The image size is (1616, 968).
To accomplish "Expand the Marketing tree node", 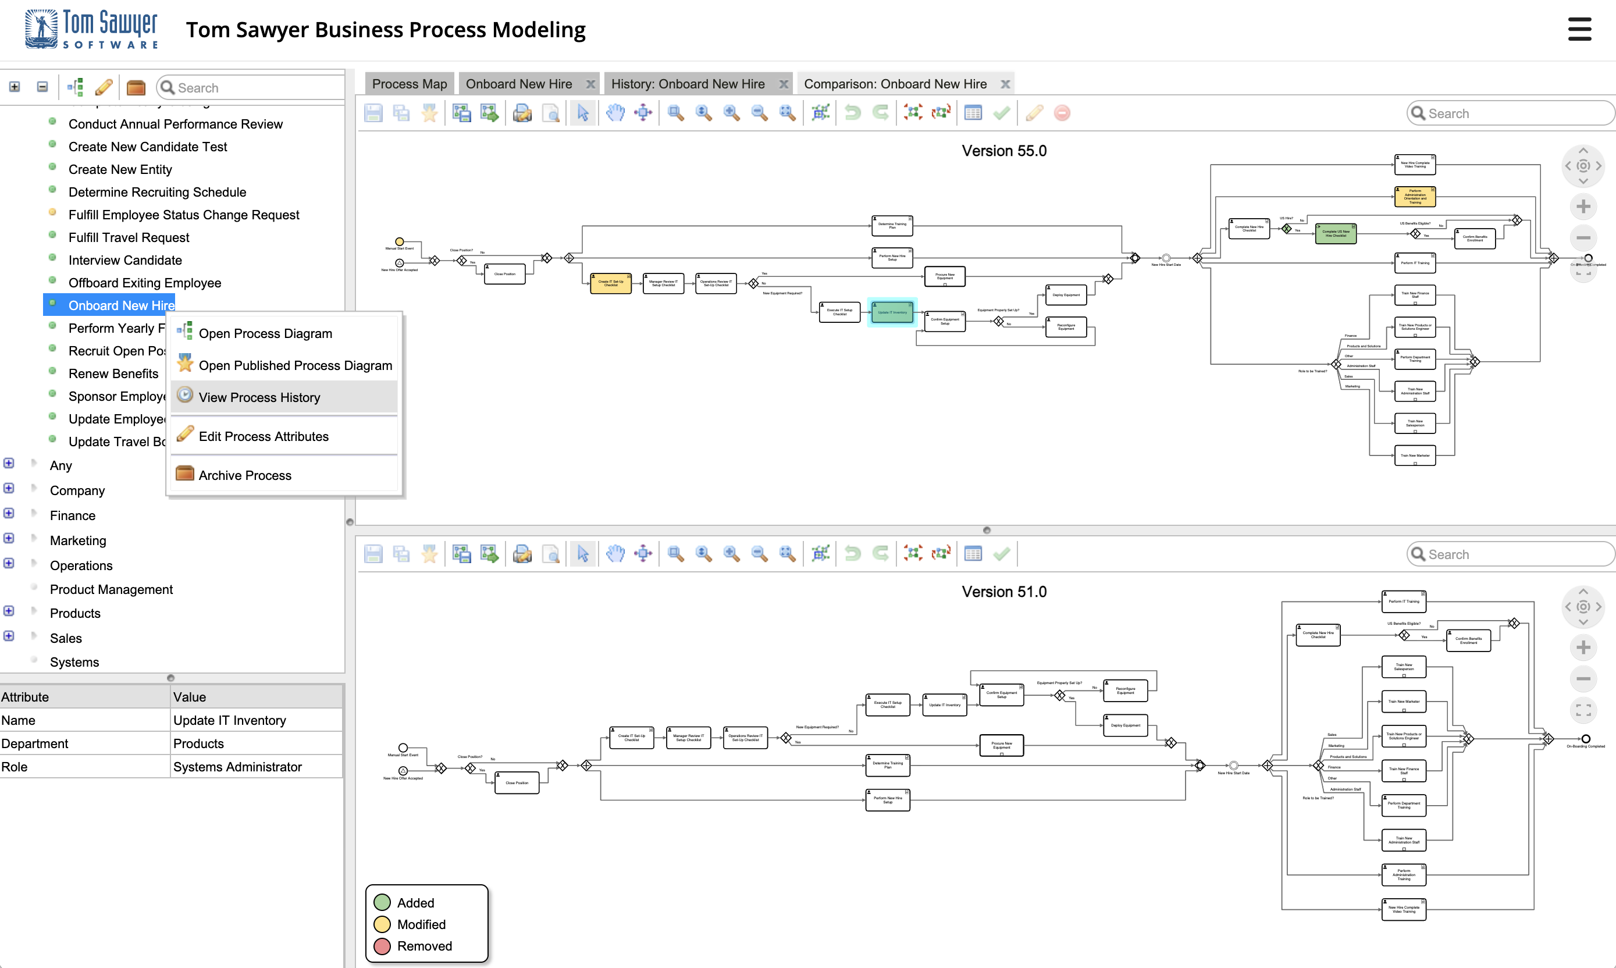I will tap(9, 538).
